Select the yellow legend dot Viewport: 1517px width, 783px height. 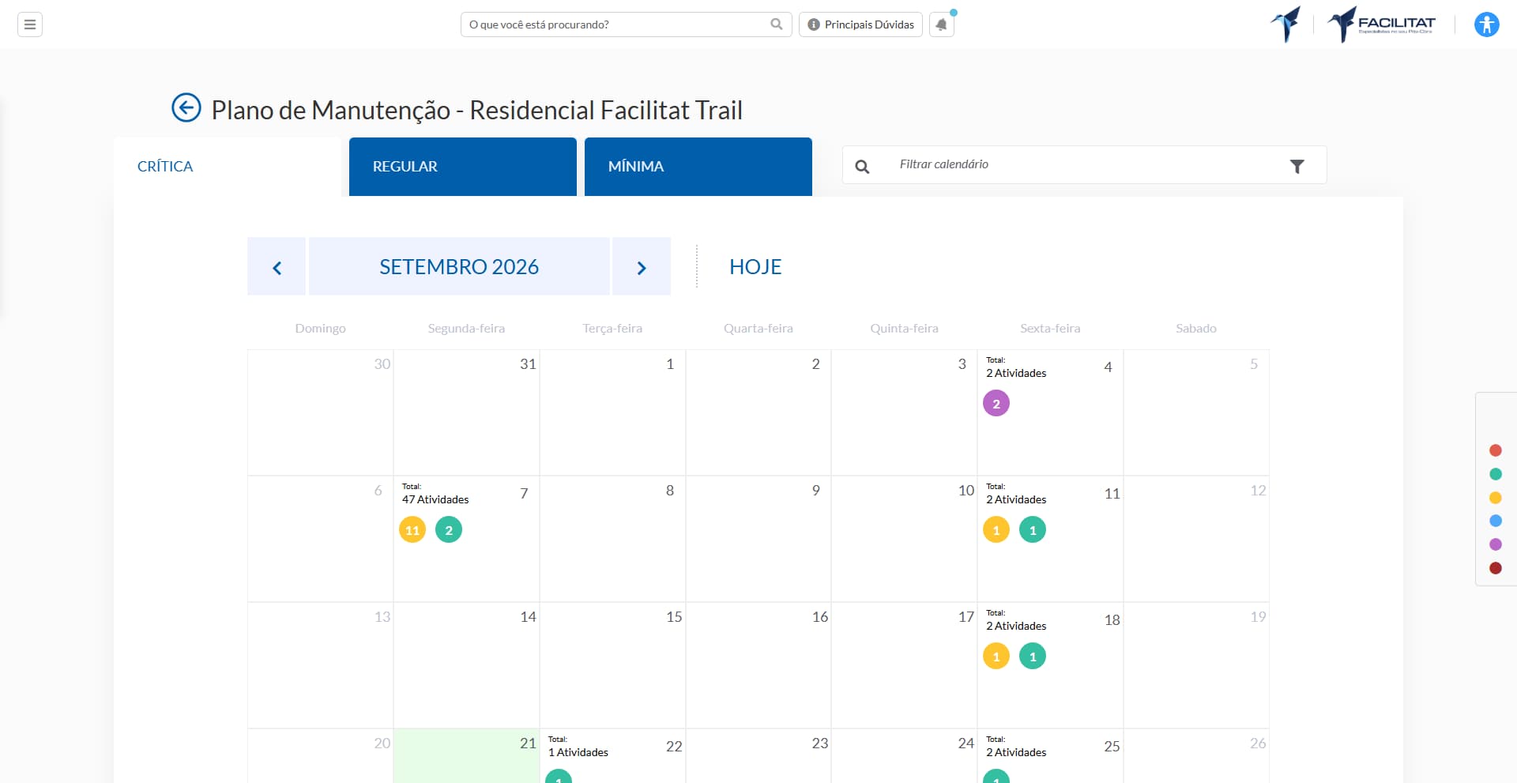click(1495, 498)
